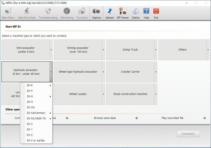The height and width of the screenshot is (148, 211).
Task: Click arrow beside Browse save data
Action: 136,118
